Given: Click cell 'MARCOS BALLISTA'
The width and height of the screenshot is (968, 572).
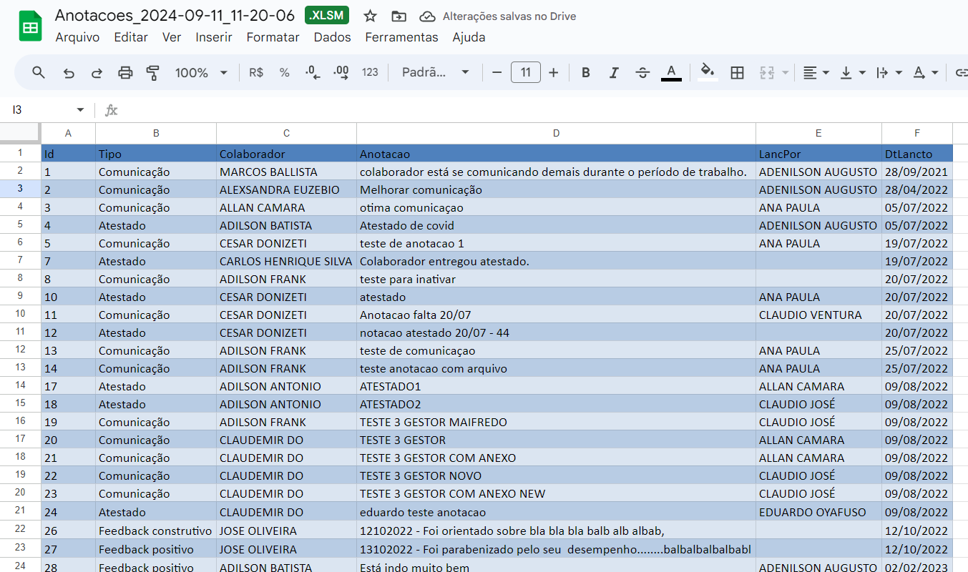Looking at the screenshot, I should point(286,172).
